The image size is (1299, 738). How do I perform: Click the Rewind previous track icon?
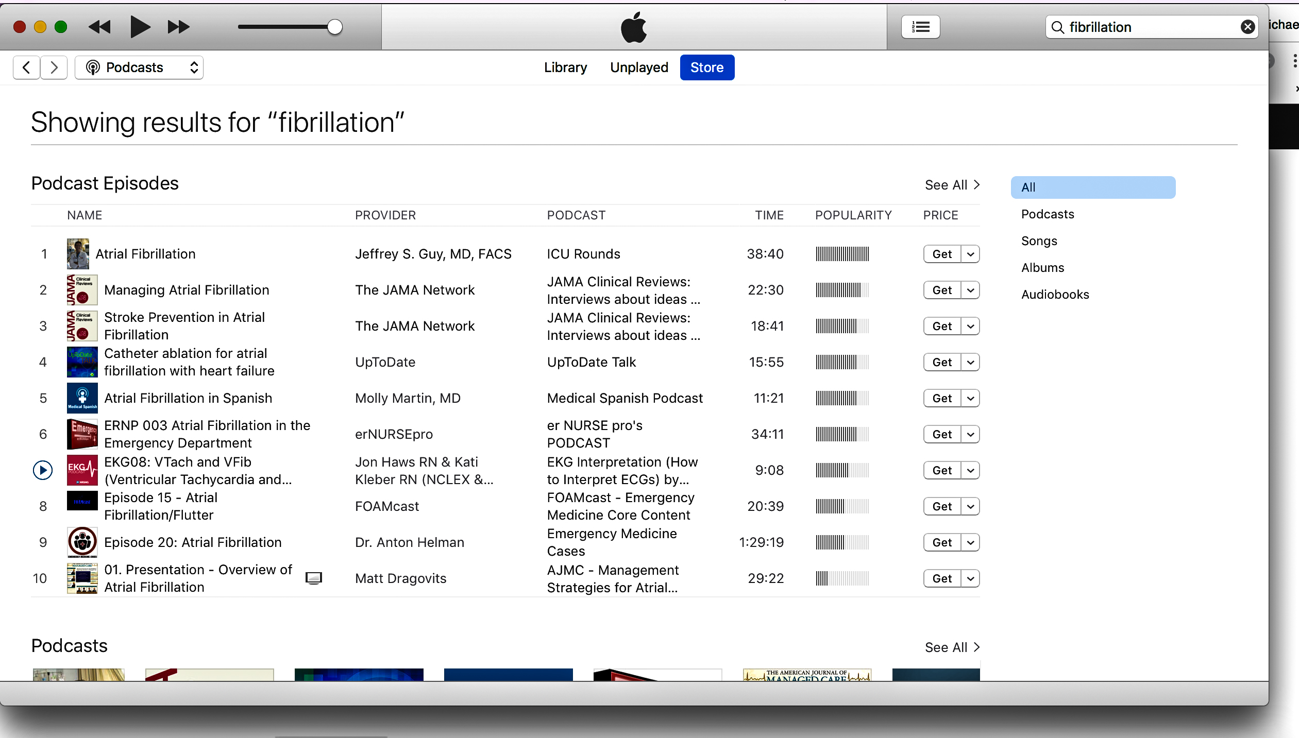click(99, 27)
